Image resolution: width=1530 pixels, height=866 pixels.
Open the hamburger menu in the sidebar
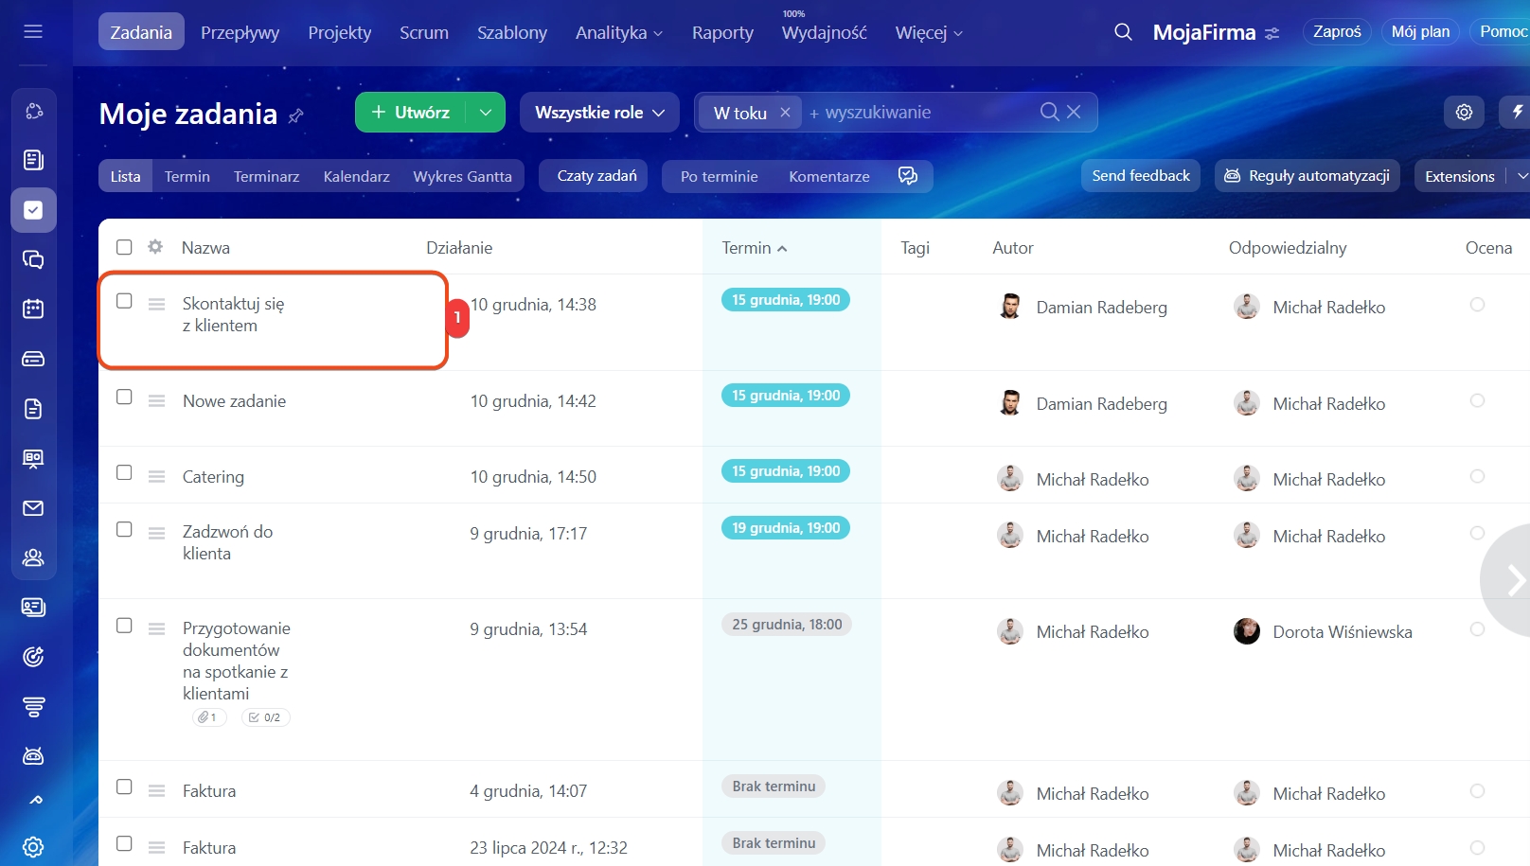coord(33,31)
